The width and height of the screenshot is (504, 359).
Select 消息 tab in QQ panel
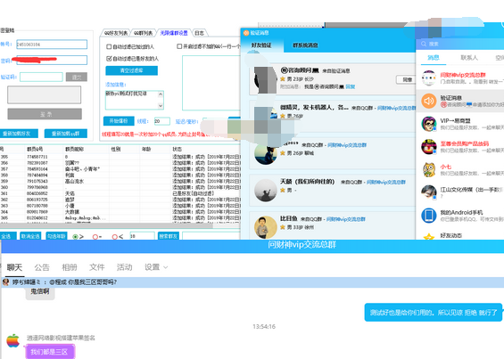click(434, 58)
